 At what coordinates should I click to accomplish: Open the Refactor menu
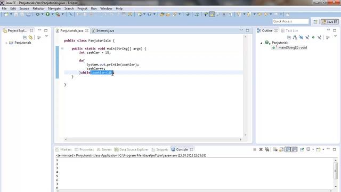[x=38, y=9]
